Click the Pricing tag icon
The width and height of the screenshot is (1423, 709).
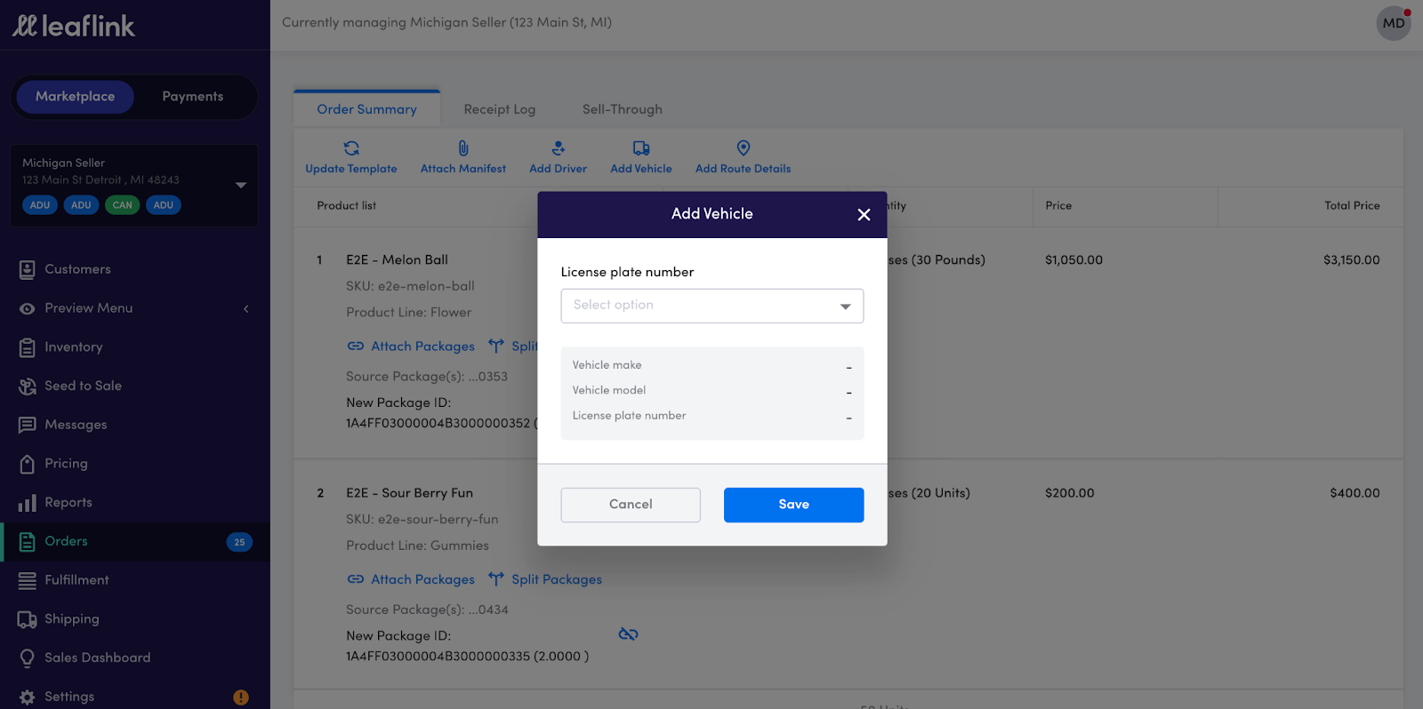point(28,464)
